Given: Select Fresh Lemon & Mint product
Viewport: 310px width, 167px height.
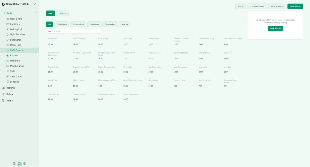Looking at the screenshot, I should tap(83, 69).
